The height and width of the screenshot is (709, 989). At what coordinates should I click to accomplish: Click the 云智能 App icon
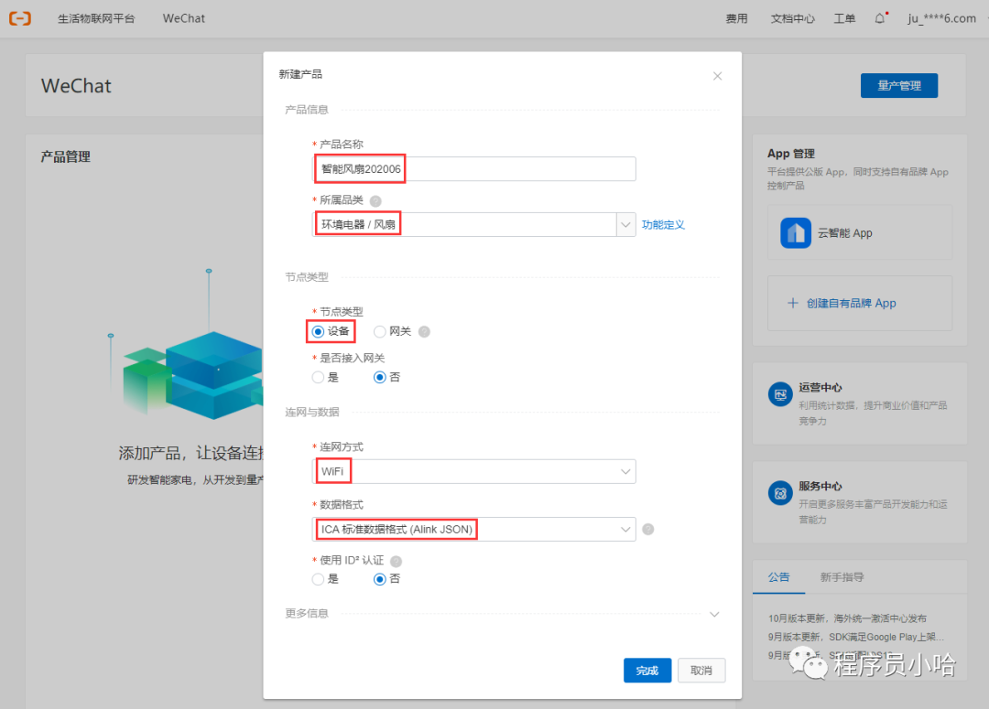795,233
